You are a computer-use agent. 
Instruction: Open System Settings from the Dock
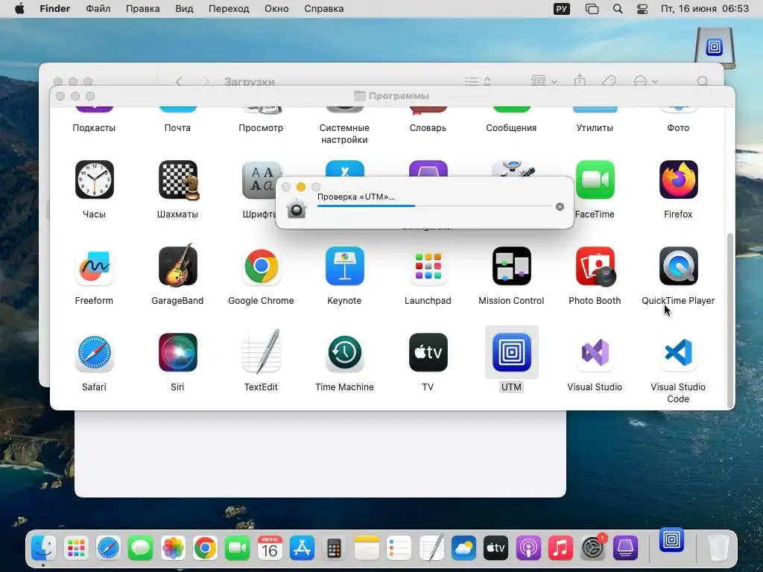tap(592, 547)
